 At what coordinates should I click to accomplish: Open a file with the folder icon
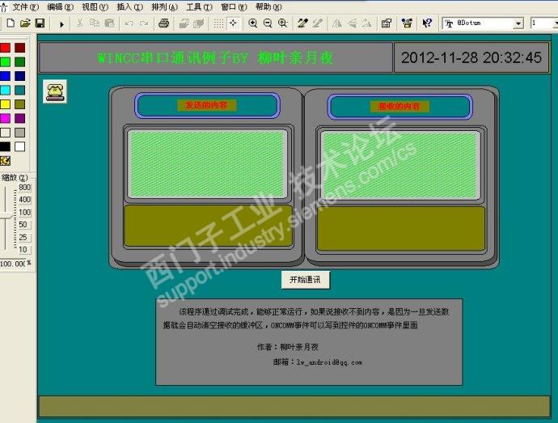click(25, 23)
